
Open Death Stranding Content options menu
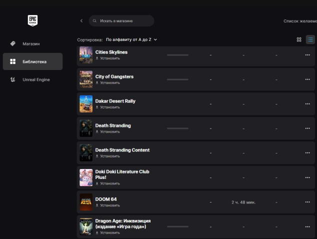click(307, 153)
